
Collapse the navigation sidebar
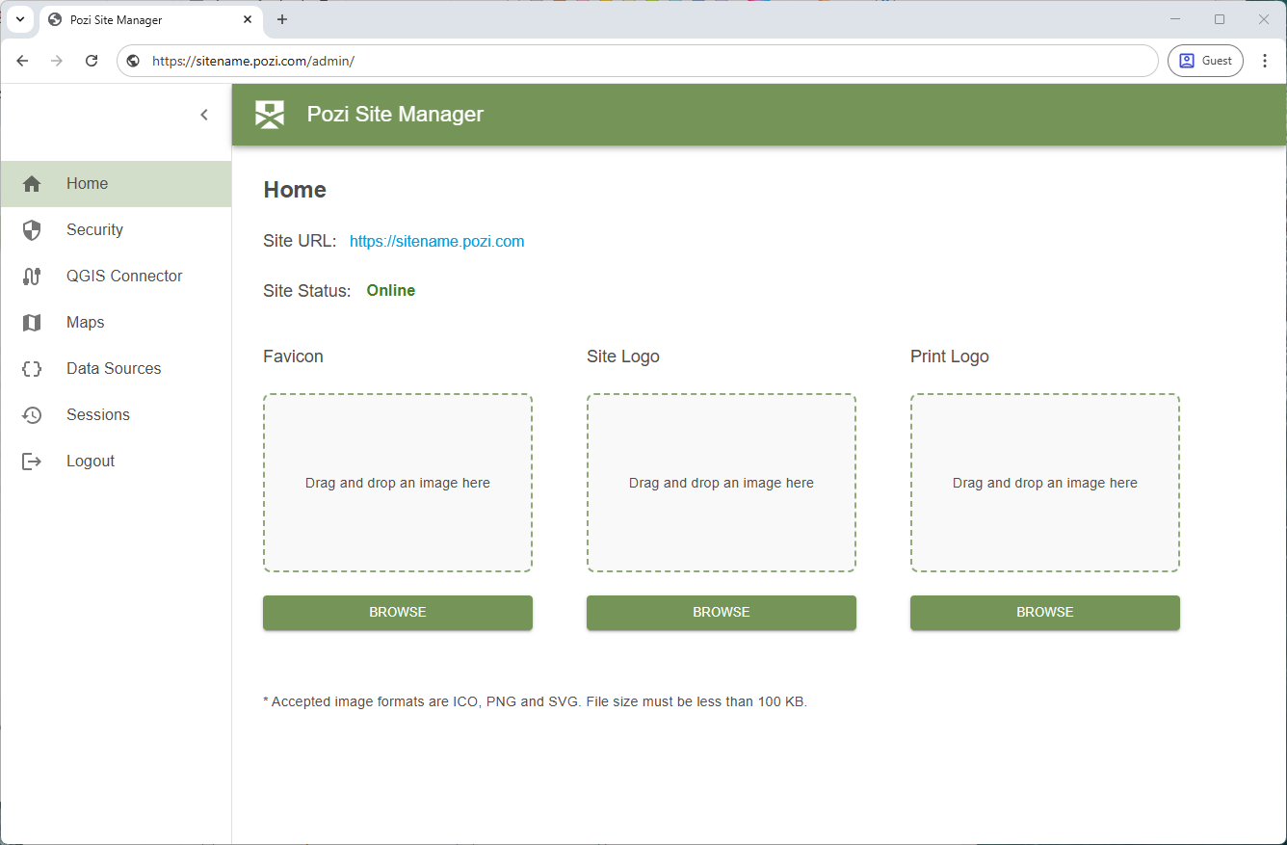coord(204,114)
